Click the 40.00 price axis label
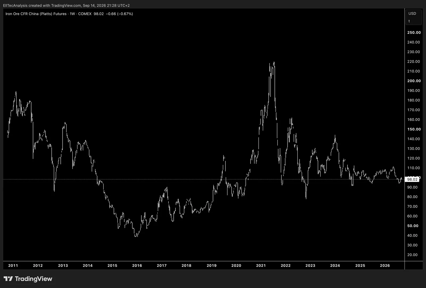 coord(412,235)
